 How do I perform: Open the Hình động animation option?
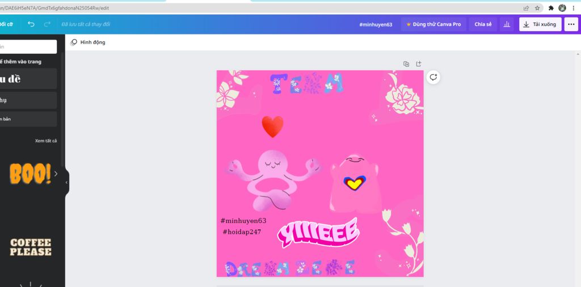88,42
